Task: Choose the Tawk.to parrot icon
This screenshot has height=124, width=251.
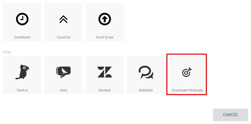Action: pos(22,72)
